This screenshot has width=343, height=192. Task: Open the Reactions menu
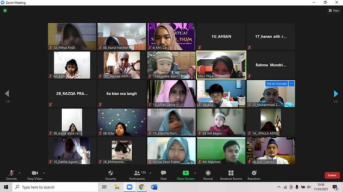click(254, 175)
